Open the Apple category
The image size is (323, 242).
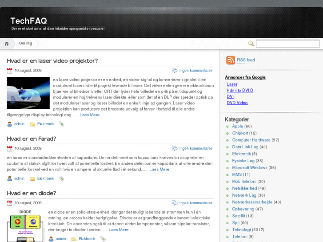pyautogui.click(x=238, y=126)
